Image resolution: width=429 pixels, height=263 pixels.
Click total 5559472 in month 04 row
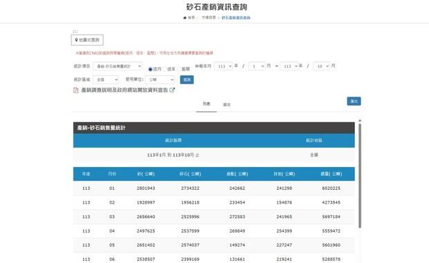331,231
